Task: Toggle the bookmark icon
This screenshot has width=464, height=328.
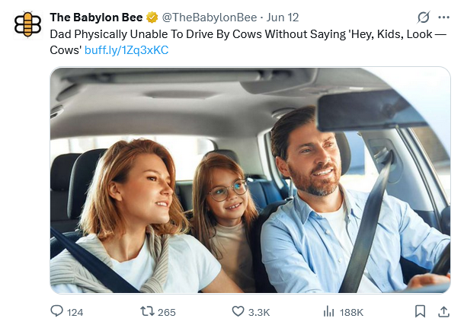Action: (x=420, y=311)
